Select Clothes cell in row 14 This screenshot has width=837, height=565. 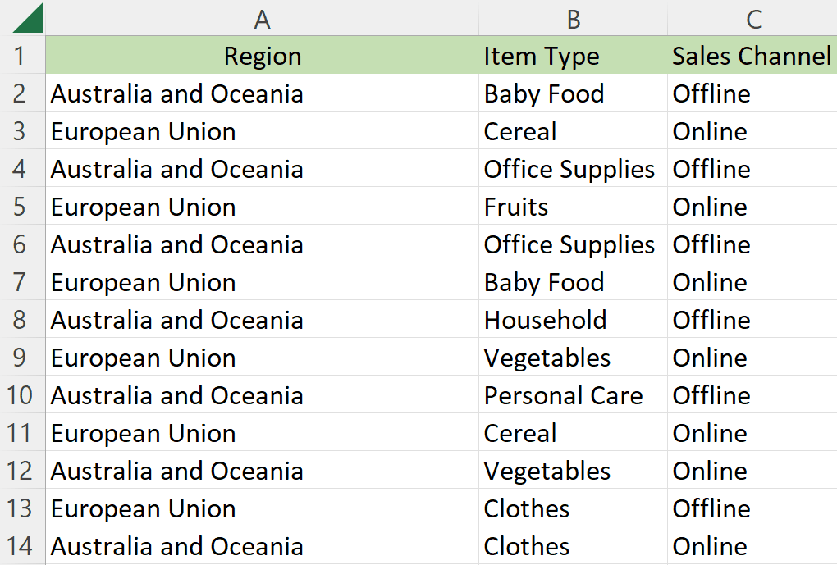pos(574,546)
